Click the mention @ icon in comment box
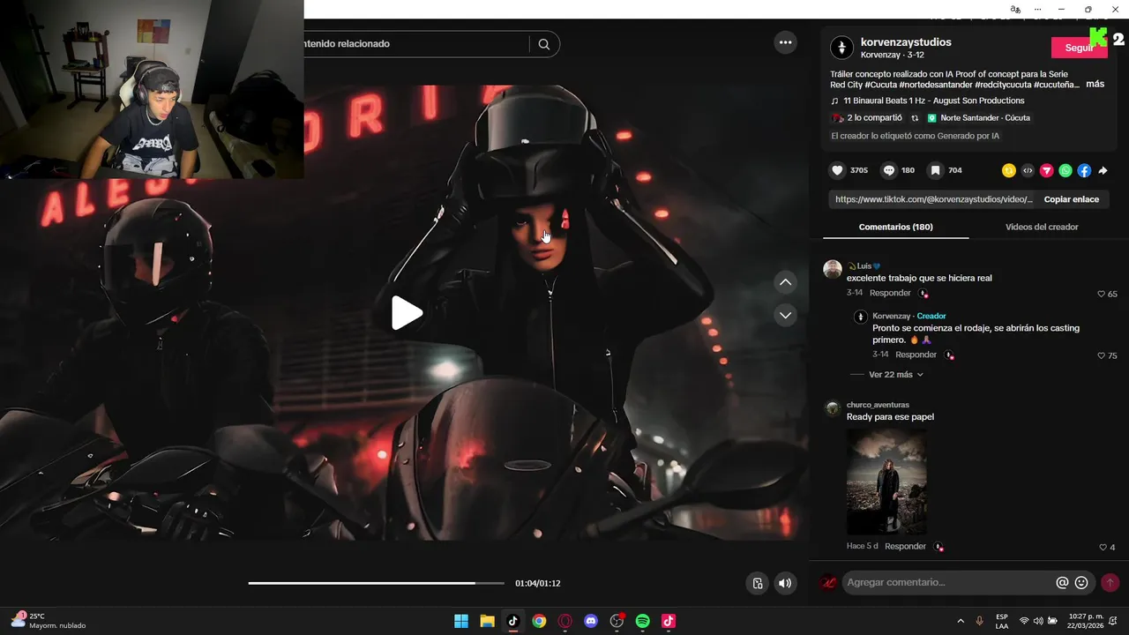The image size is (1129, 635). pos(1062,582)
